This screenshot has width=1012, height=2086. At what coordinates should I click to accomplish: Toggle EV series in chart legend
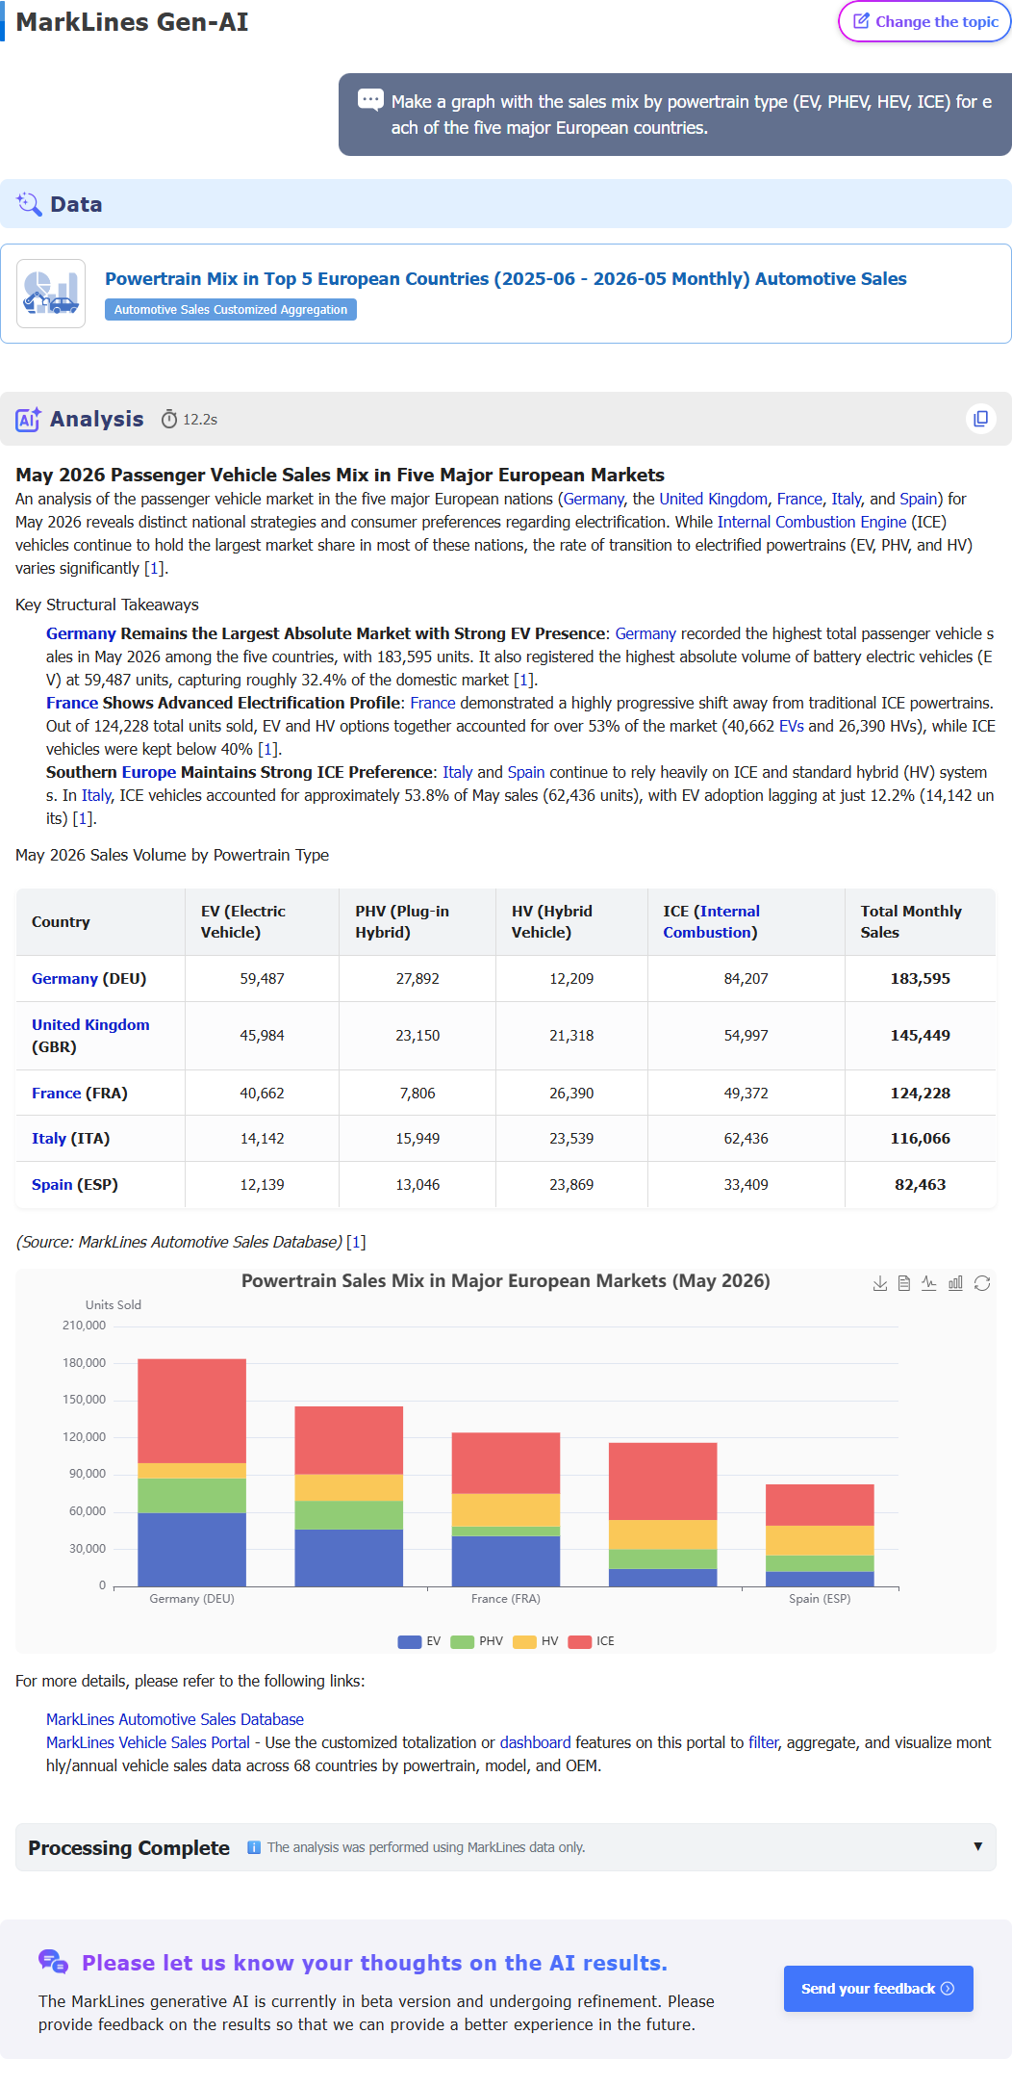(419, 1641)
